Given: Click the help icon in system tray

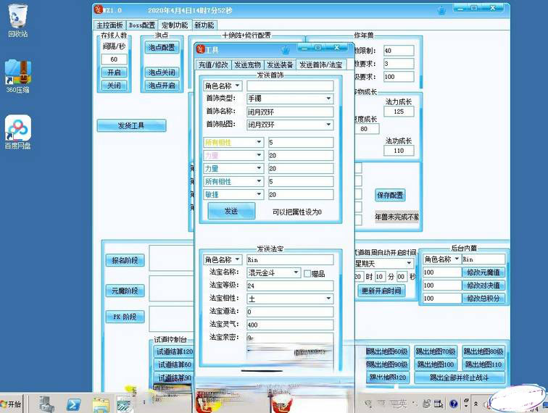Looking at the screenshot, I should (x=454, y=404).
